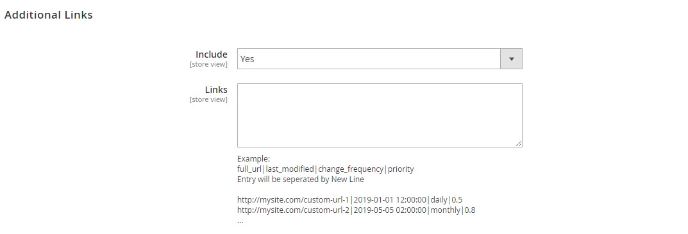Click the daily|0.5 example text
688x234 pixels.
446,200
